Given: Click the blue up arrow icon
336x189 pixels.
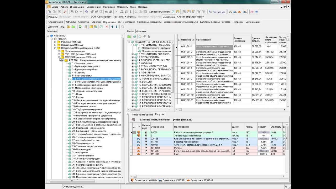Looking at the screenshot, I should 112,27.
